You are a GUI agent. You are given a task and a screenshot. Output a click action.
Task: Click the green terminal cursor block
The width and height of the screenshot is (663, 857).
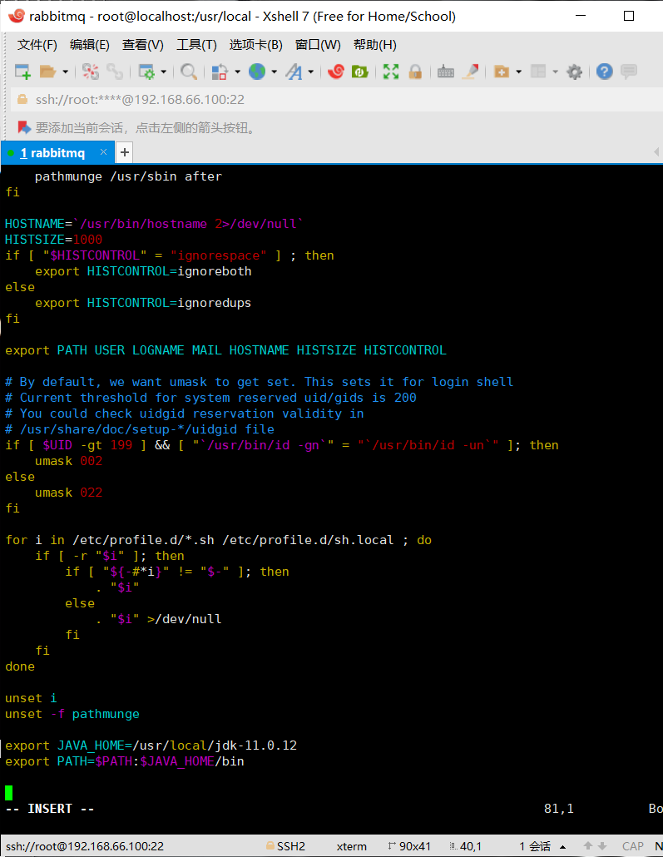9,792
